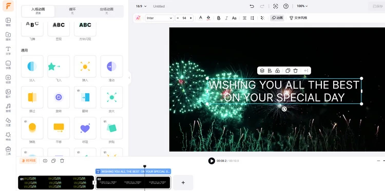Screen dimensions: 385x191
Task: Choose the 飞入 fly-in star animation
Action: (x=59, y=67)
